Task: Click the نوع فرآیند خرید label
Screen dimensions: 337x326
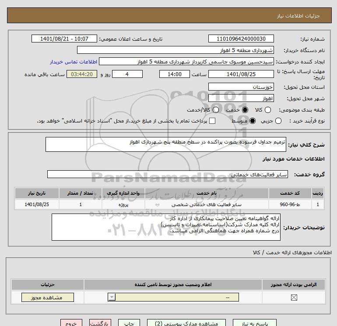Action: (x=307, y=121)
